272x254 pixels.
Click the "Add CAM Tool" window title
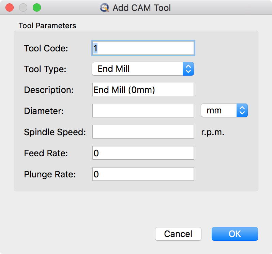tap(141, 7)
